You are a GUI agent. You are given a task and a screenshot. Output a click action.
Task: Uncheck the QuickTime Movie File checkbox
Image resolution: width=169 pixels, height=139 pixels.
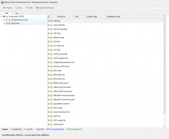(x=49, y=112)
